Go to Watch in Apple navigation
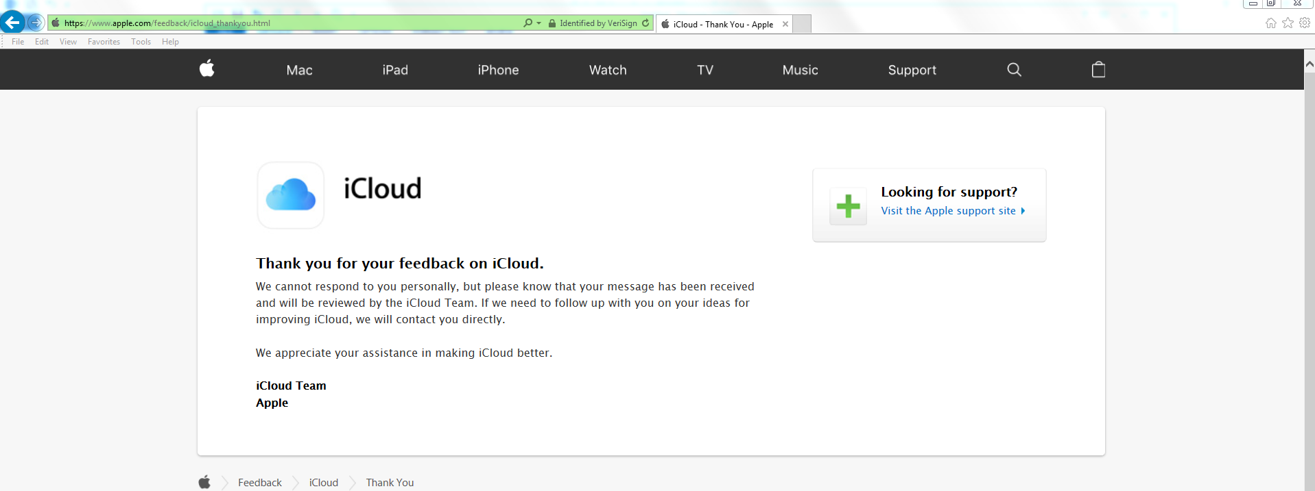The image size is (1315, 491). tap(608, 70)
